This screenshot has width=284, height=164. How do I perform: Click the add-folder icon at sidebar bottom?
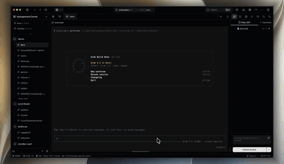pos(14,151)
